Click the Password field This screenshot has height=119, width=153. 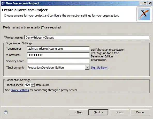pos(58,55)
